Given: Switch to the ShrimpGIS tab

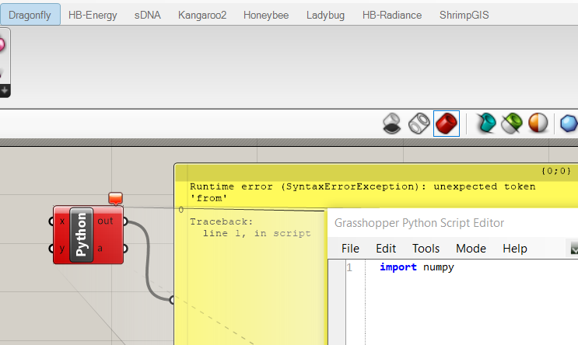Looking at the screenshot, I should tap(464, 15).
